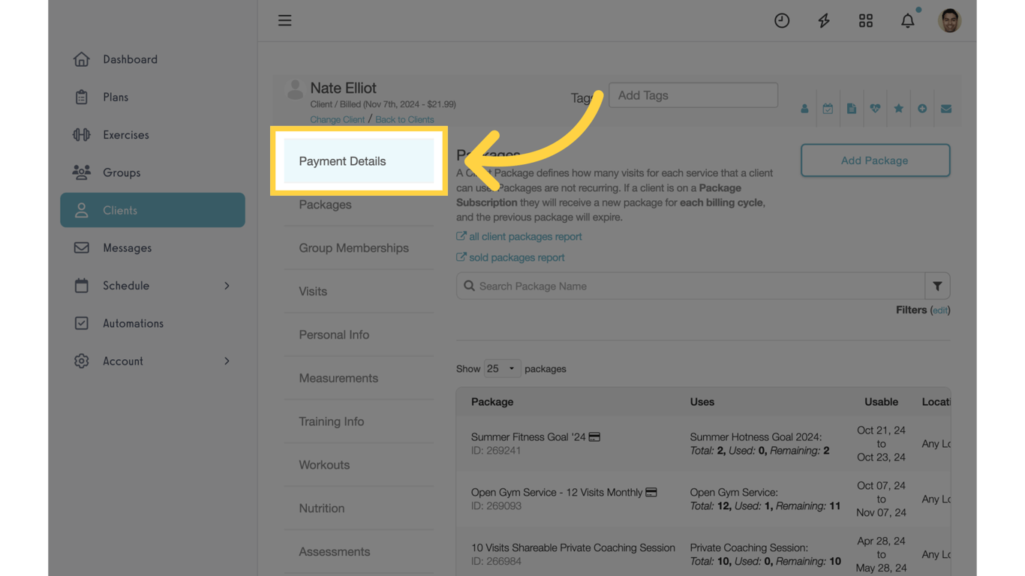Click the document notes icon in client header
Image resolution: width=1025 pixels, height=576 pixels.
click(852, 109)
